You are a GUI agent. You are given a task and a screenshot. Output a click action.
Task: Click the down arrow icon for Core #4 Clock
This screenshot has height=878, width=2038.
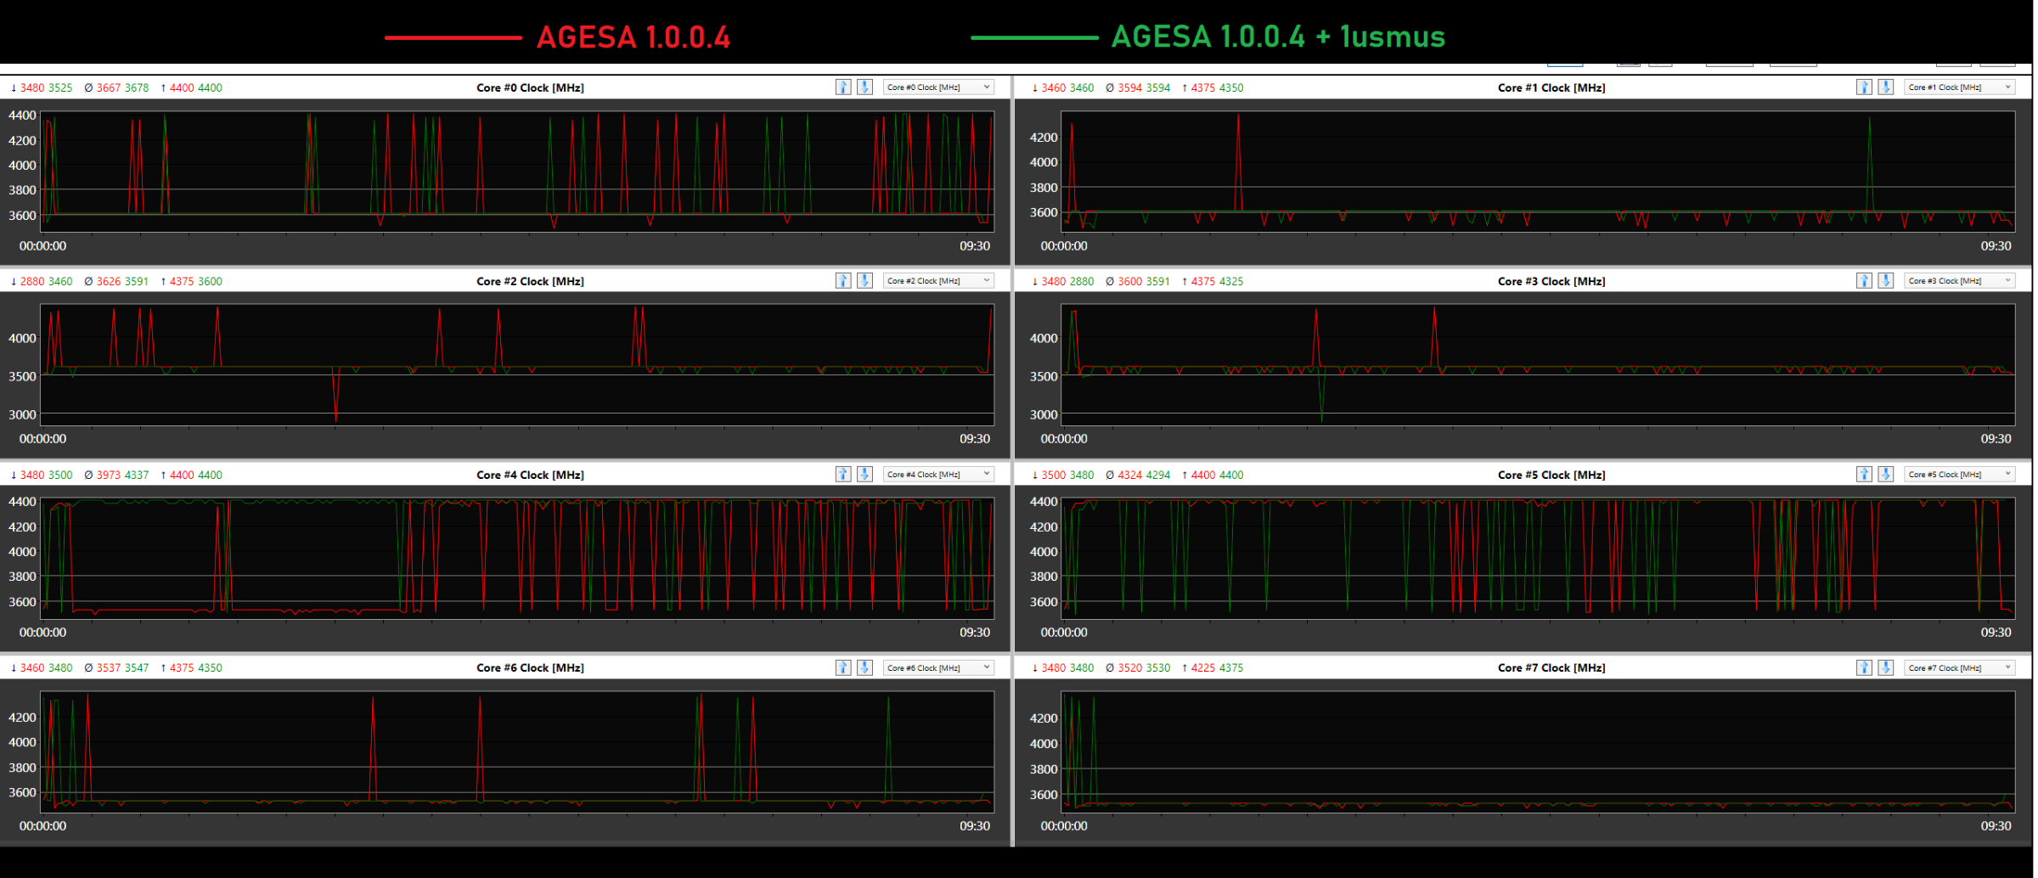(864, 475)
